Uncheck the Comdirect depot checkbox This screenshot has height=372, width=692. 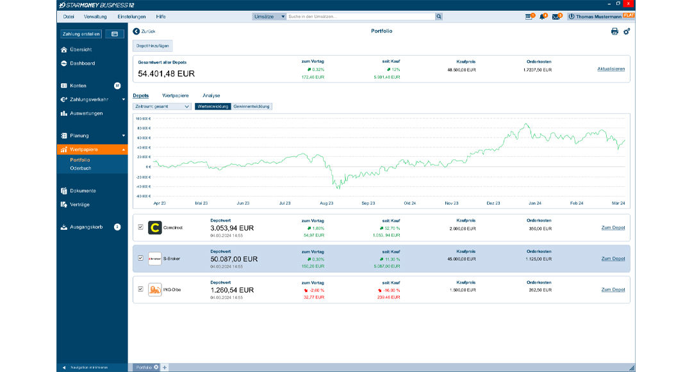point(141,227)
